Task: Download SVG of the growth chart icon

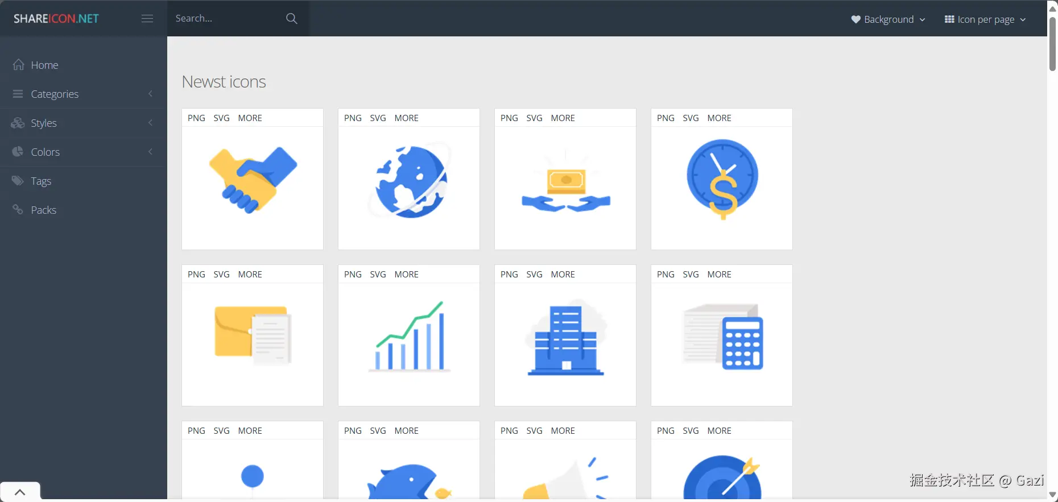Action: 378,274
